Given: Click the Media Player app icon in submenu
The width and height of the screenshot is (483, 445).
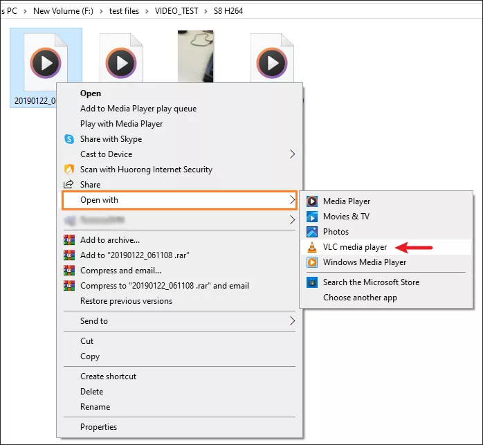Looking at the screenshot, I should click(x=311, y=201).
